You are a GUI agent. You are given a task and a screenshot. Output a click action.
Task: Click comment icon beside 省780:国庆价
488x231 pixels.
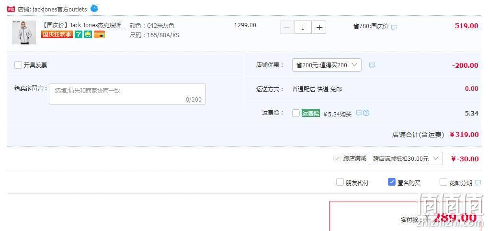(394, 27)
